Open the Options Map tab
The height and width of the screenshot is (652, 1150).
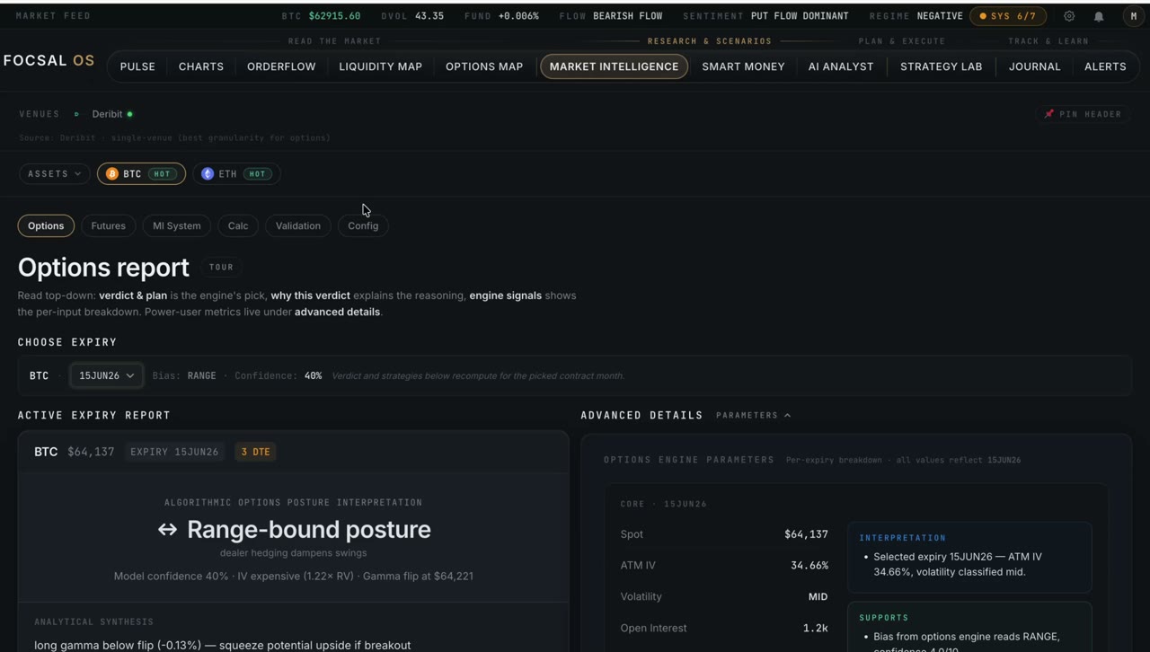tap(484, 66)
